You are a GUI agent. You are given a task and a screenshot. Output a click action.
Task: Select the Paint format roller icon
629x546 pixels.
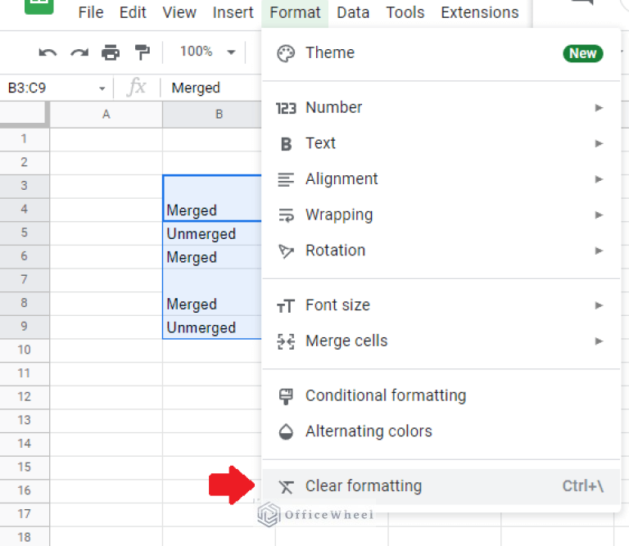(143, 52)
